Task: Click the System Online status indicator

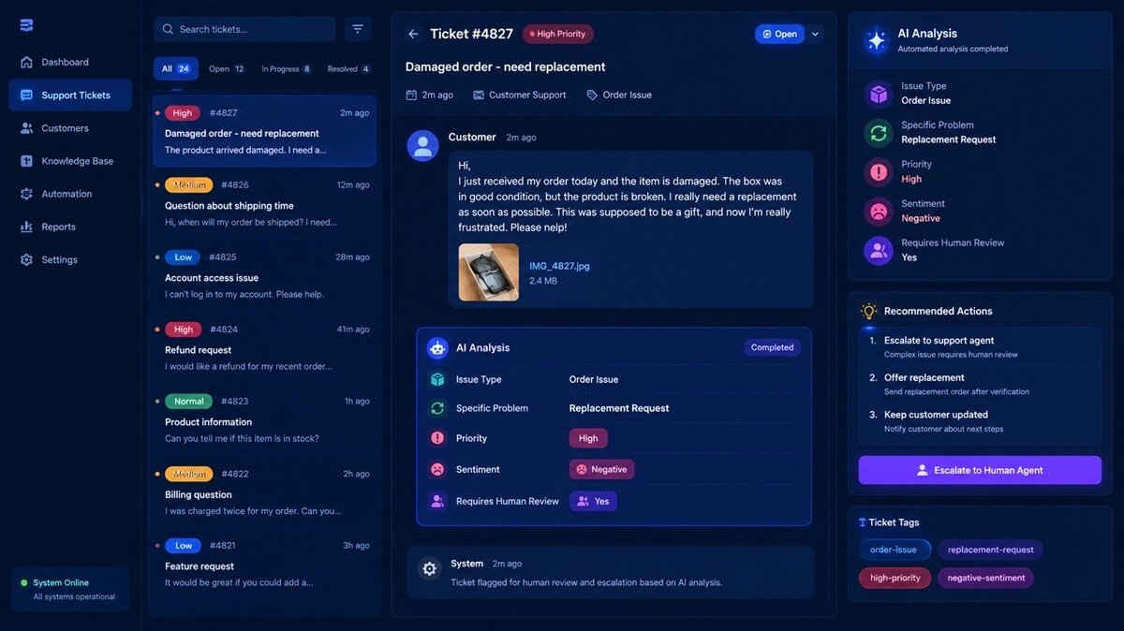Action: [x=70, y=589]
